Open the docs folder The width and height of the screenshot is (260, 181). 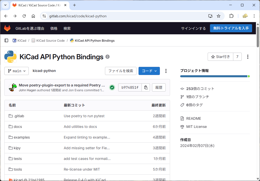coord(18,127)
